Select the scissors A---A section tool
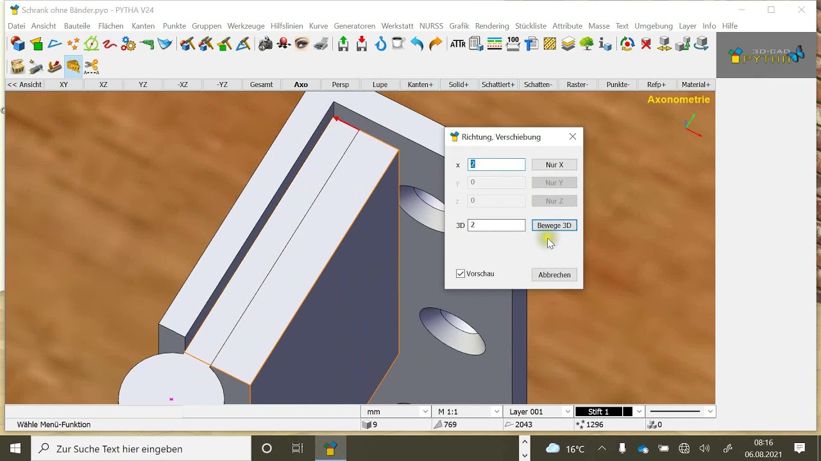 coord(92,67)
